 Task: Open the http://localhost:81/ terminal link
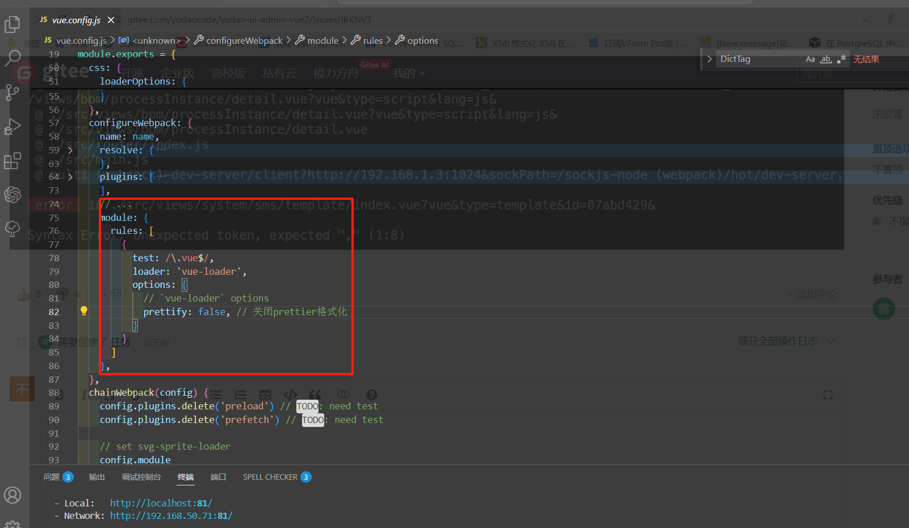click(x=161, y=503)
